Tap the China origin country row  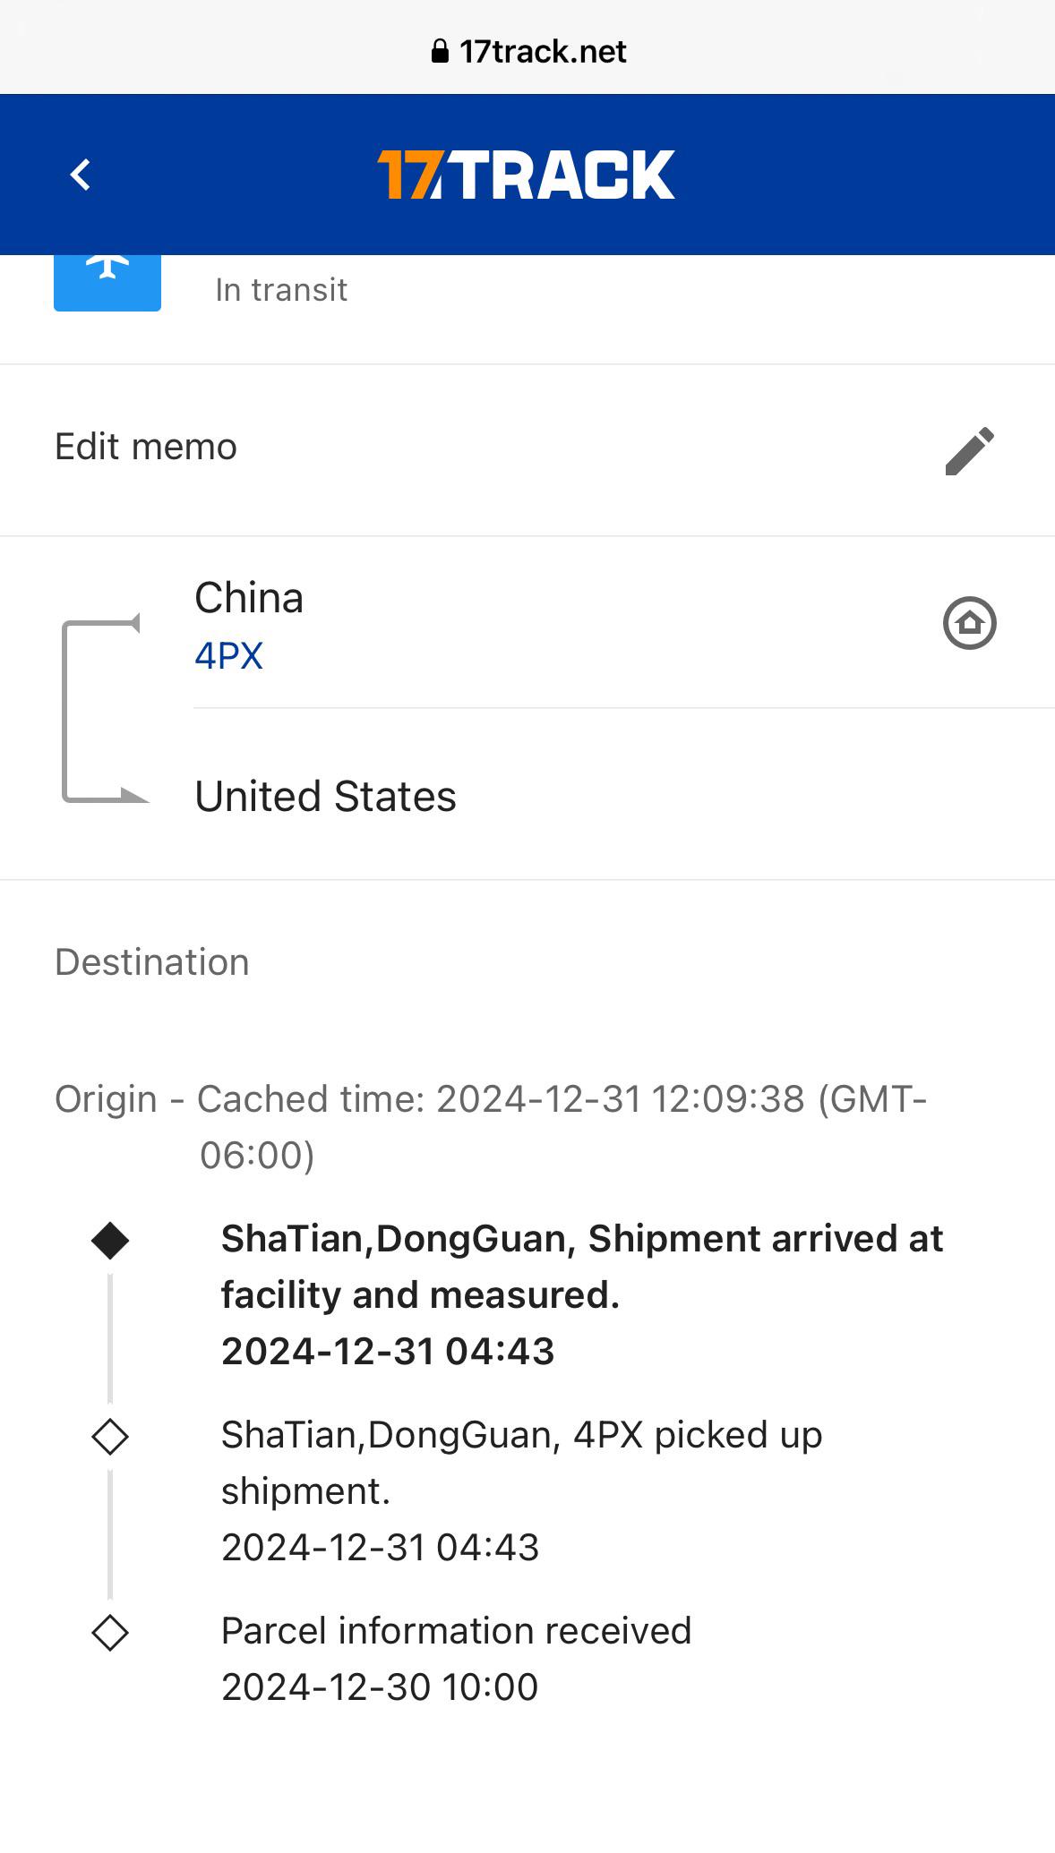[249, 598]
